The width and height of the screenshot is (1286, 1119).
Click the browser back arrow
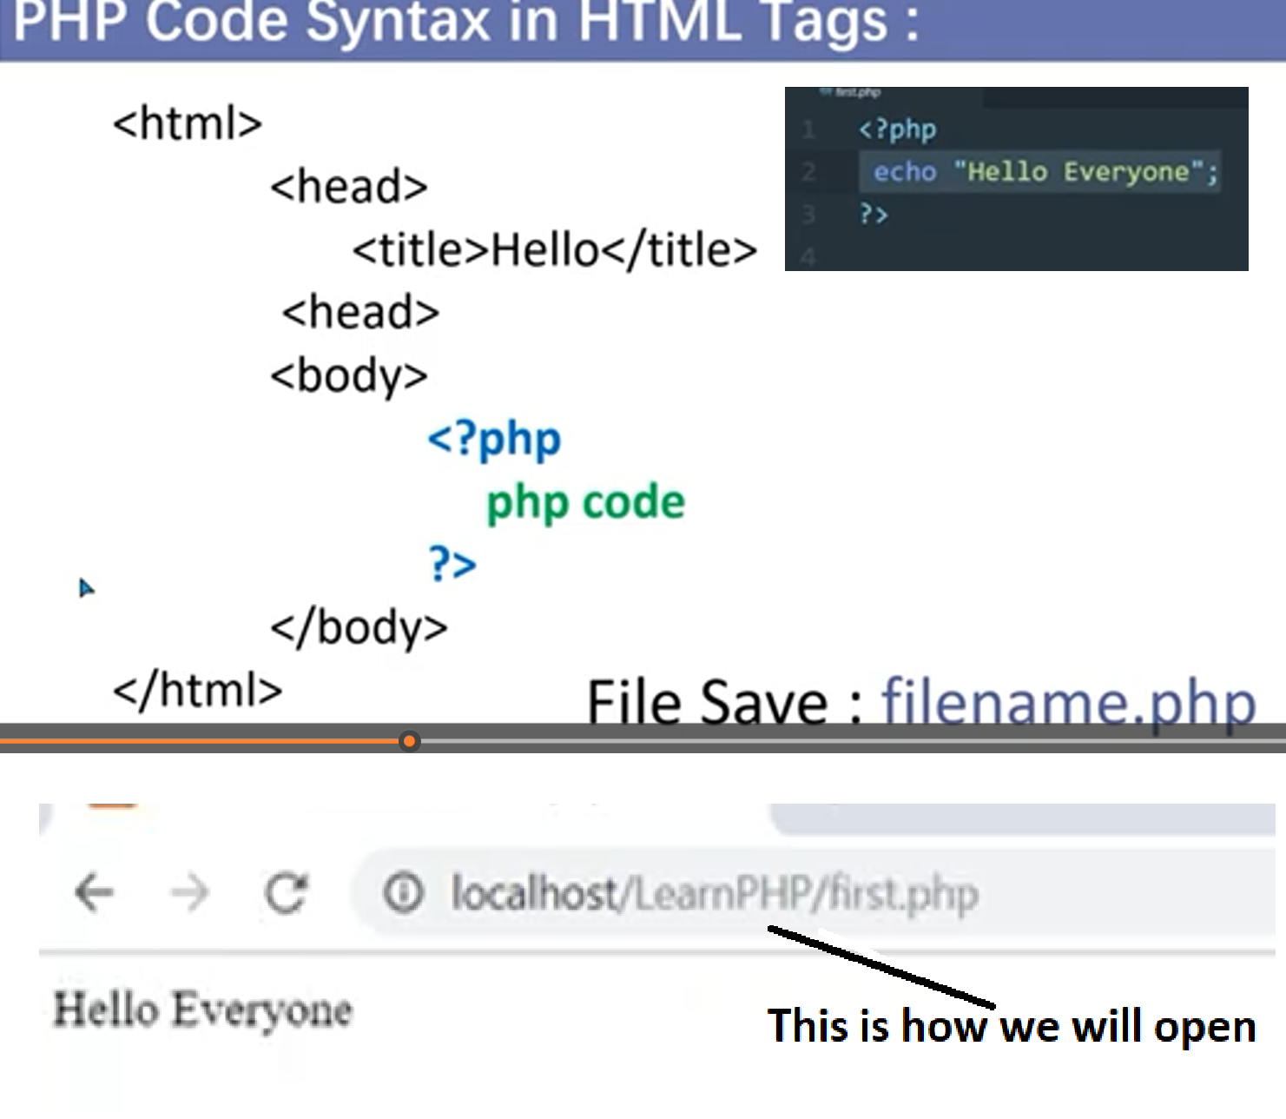tap(95, 892)
